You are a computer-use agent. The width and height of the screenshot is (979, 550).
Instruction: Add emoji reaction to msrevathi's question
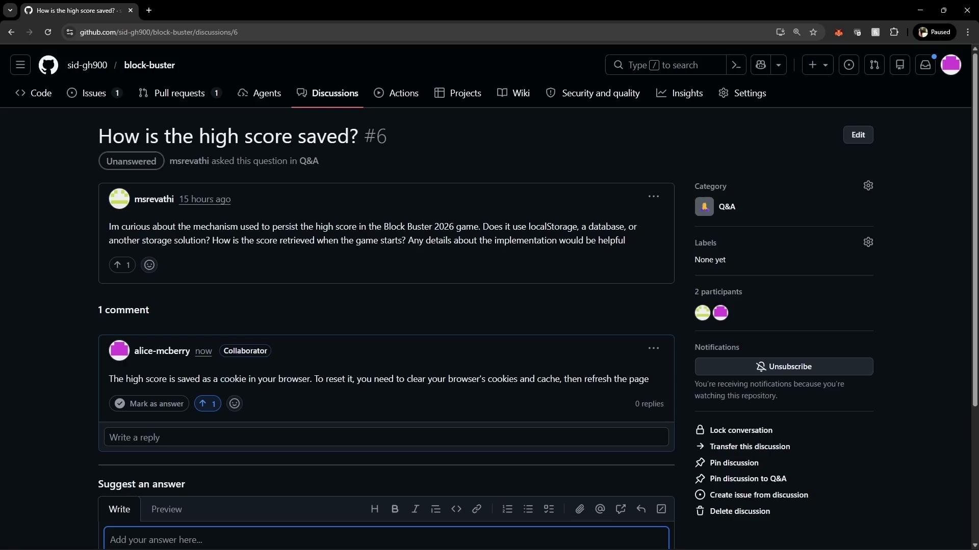(149, 265)
